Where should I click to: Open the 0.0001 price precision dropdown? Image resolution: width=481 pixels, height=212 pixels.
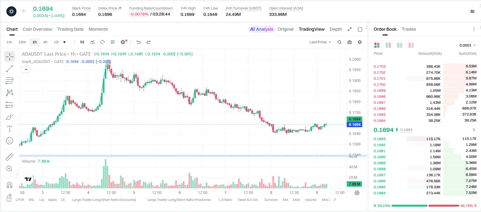(x=467, y=45)
